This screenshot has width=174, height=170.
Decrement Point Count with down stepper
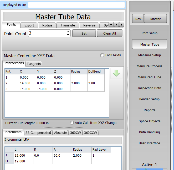click(x=68, y=35)
